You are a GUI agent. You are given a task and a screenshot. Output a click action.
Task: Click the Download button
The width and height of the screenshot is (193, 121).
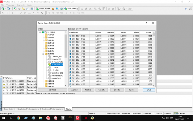(52, 90)
